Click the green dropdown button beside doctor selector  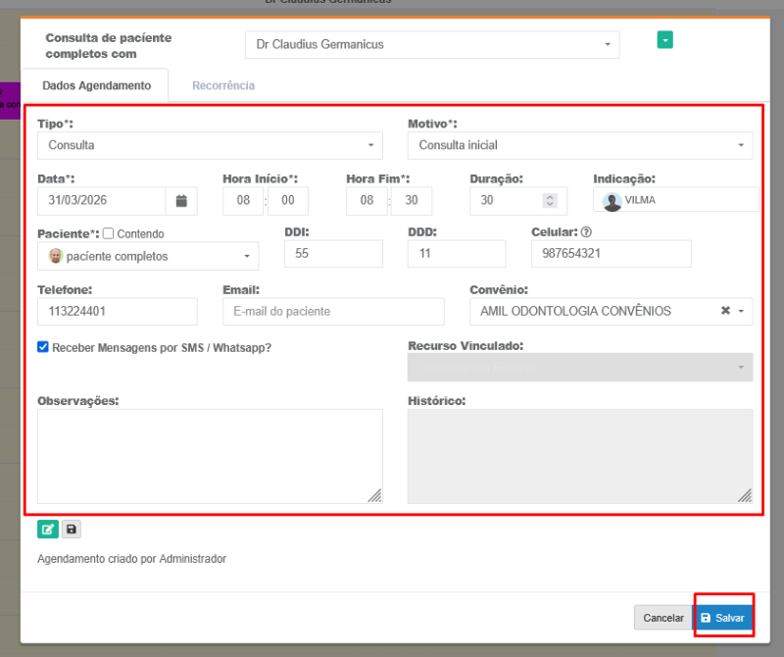point(664,40)
